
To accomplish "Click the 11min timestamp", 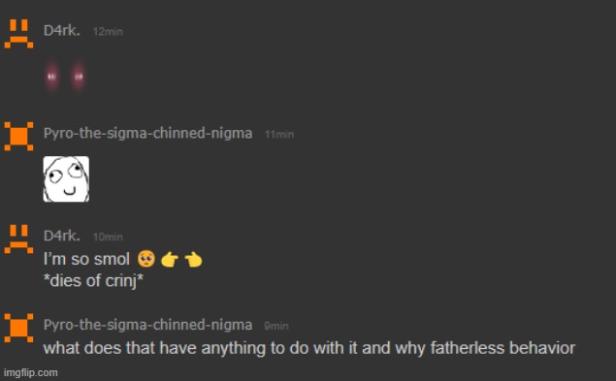I will click(x=279, y=135).
